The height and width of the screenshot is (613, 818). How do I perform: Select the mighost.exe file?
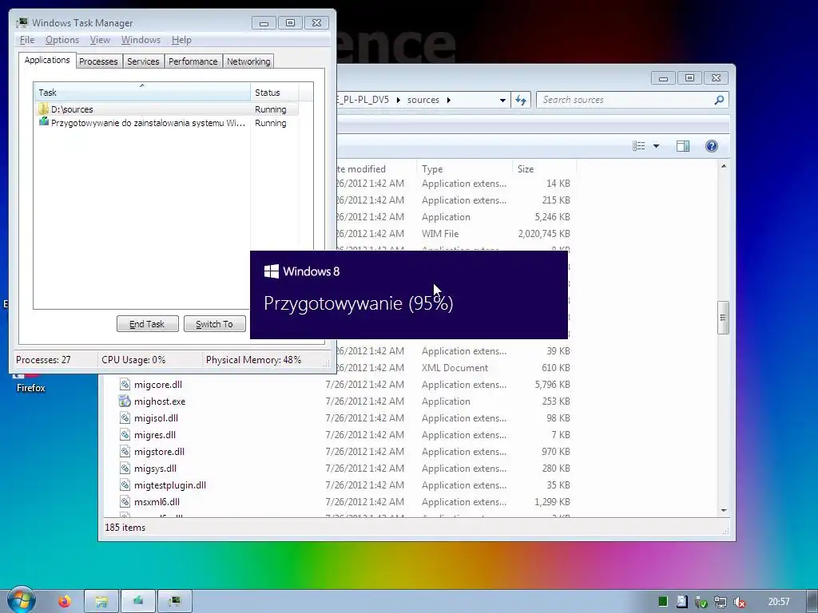(160, 401)
